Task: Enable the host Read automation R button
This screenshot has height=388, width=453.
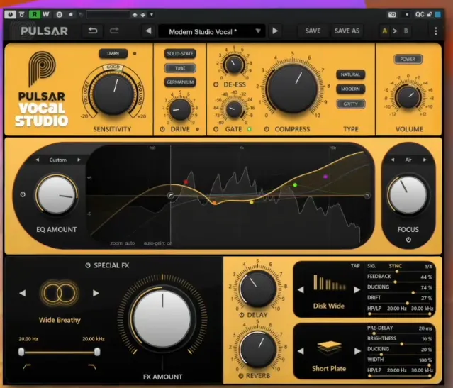Action: (x=34, y=14)
